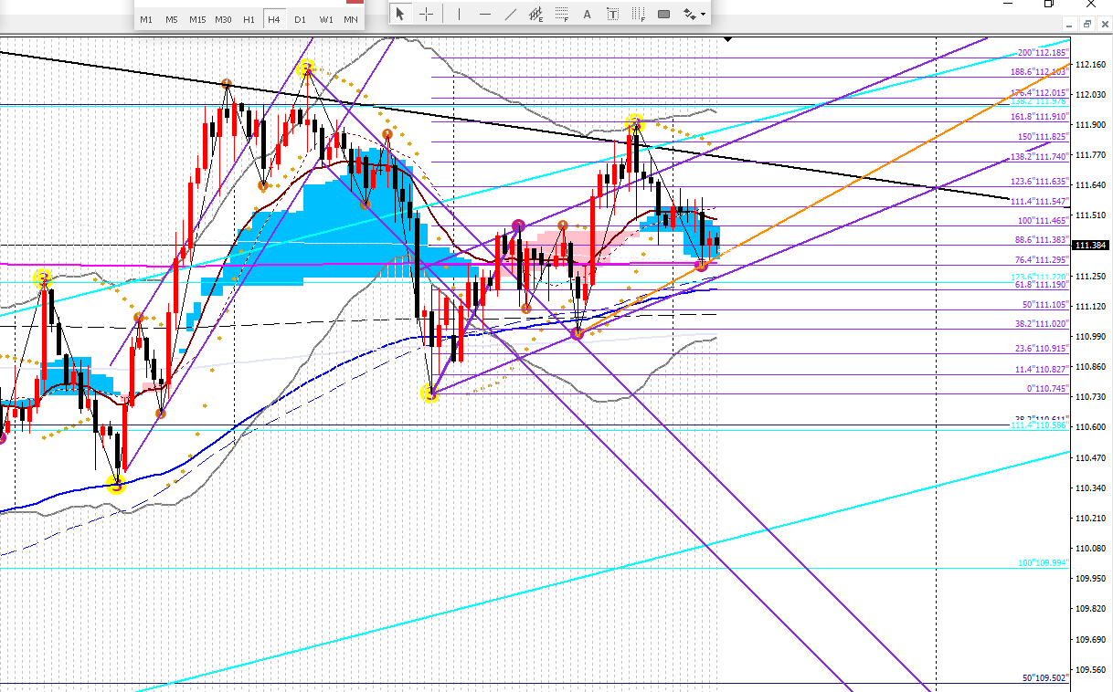Select the rectangle shape tool
This screenshot has width=1113, height=692.
coord(664,14)
